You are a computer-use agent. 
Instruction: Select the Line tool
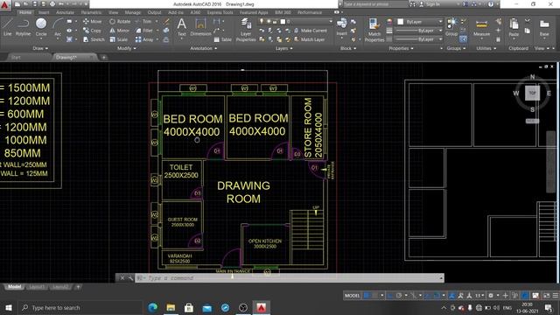pos(8,27)
